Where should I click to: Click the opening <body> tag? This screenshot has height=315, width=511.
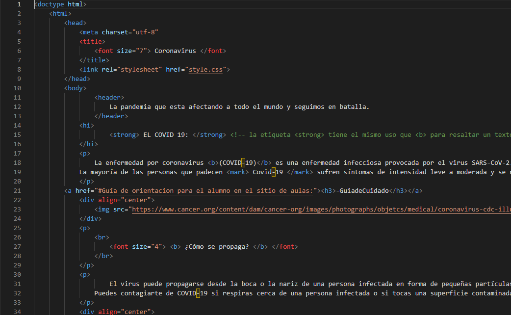coord(76,88)
